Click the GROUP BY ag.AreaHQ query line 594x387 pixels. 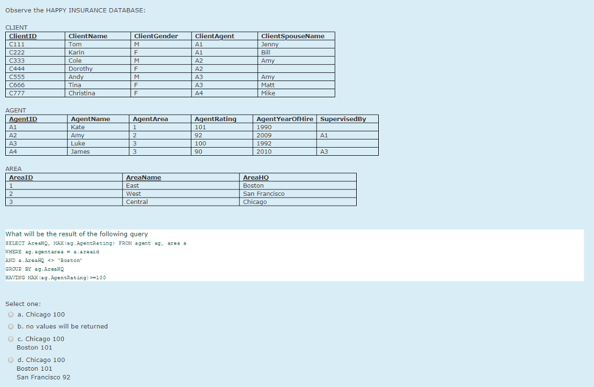[x=35, y=269]
